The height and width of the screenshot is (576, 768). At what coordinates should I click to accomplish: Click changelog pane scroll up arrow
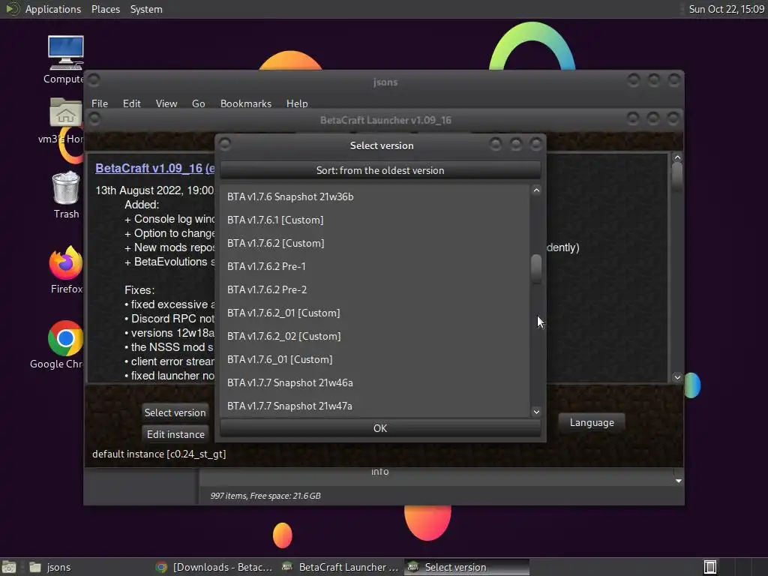677,157
